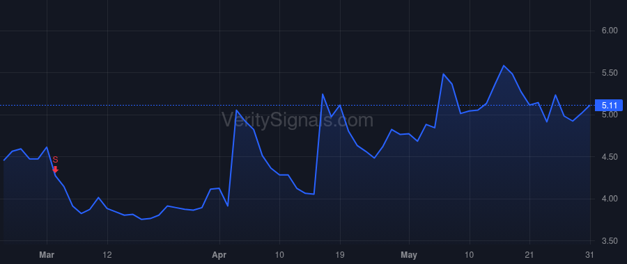Click the 5.11 current price label
Image resolution: width=627 pixels, height=264 pixels.
pyautogui.click(x=609, y=106)
